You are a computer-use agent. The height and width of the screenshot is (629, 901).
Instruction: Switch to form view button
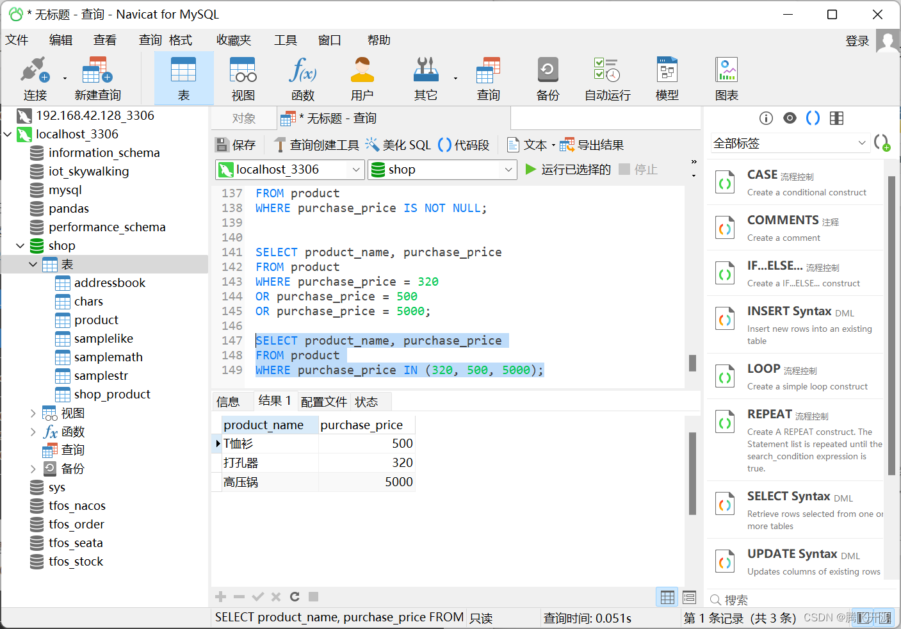689,597
